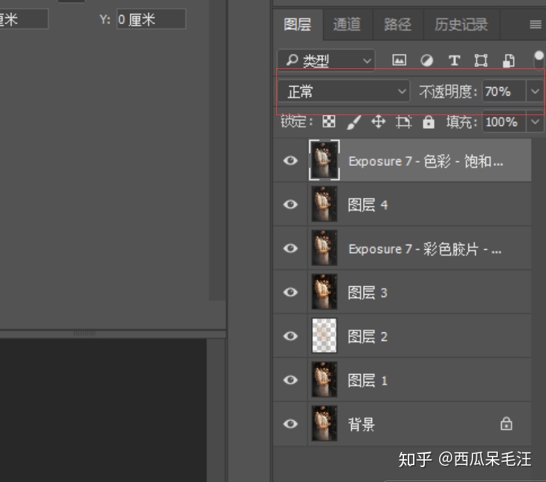Click the 图层 3 thumbnail
The height and width of the screenshot is (482, 546).
tap(324, 291)
